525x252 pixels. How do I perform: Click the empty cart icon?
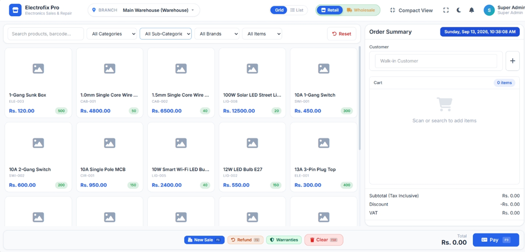[x=444, y=104]
